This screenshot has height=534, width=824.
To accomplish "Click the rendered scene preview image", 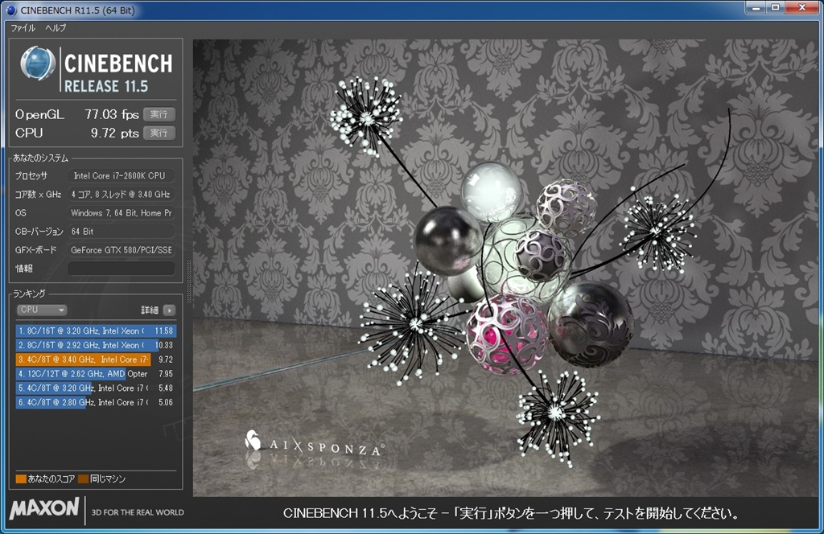I will pyautogui.click(x=505, y=268).
